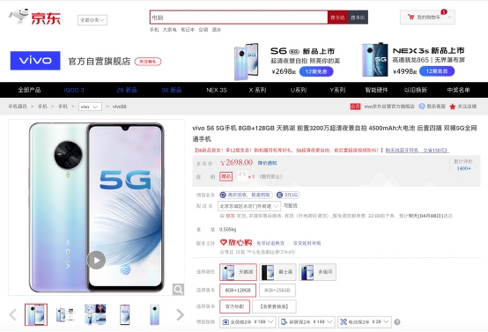Open the shopping cart icon
Viewport: 488px width, 332px height.
(411, 17)
